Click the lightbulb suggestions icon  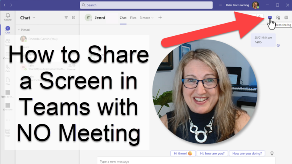[x=272, y=153]
